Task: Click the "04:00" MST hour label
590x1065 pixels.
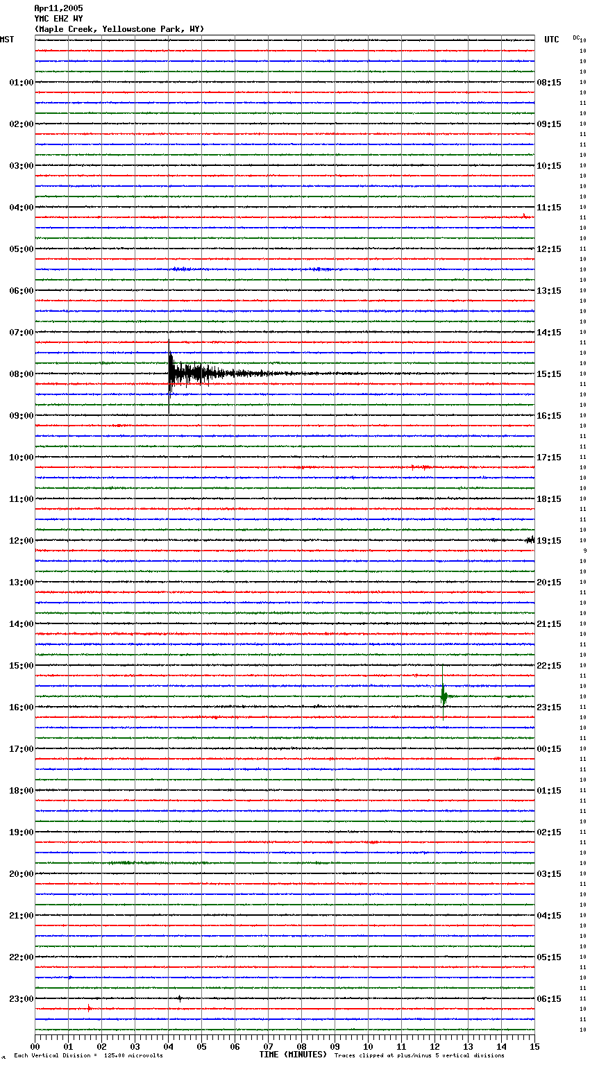Action: point(22,208)
